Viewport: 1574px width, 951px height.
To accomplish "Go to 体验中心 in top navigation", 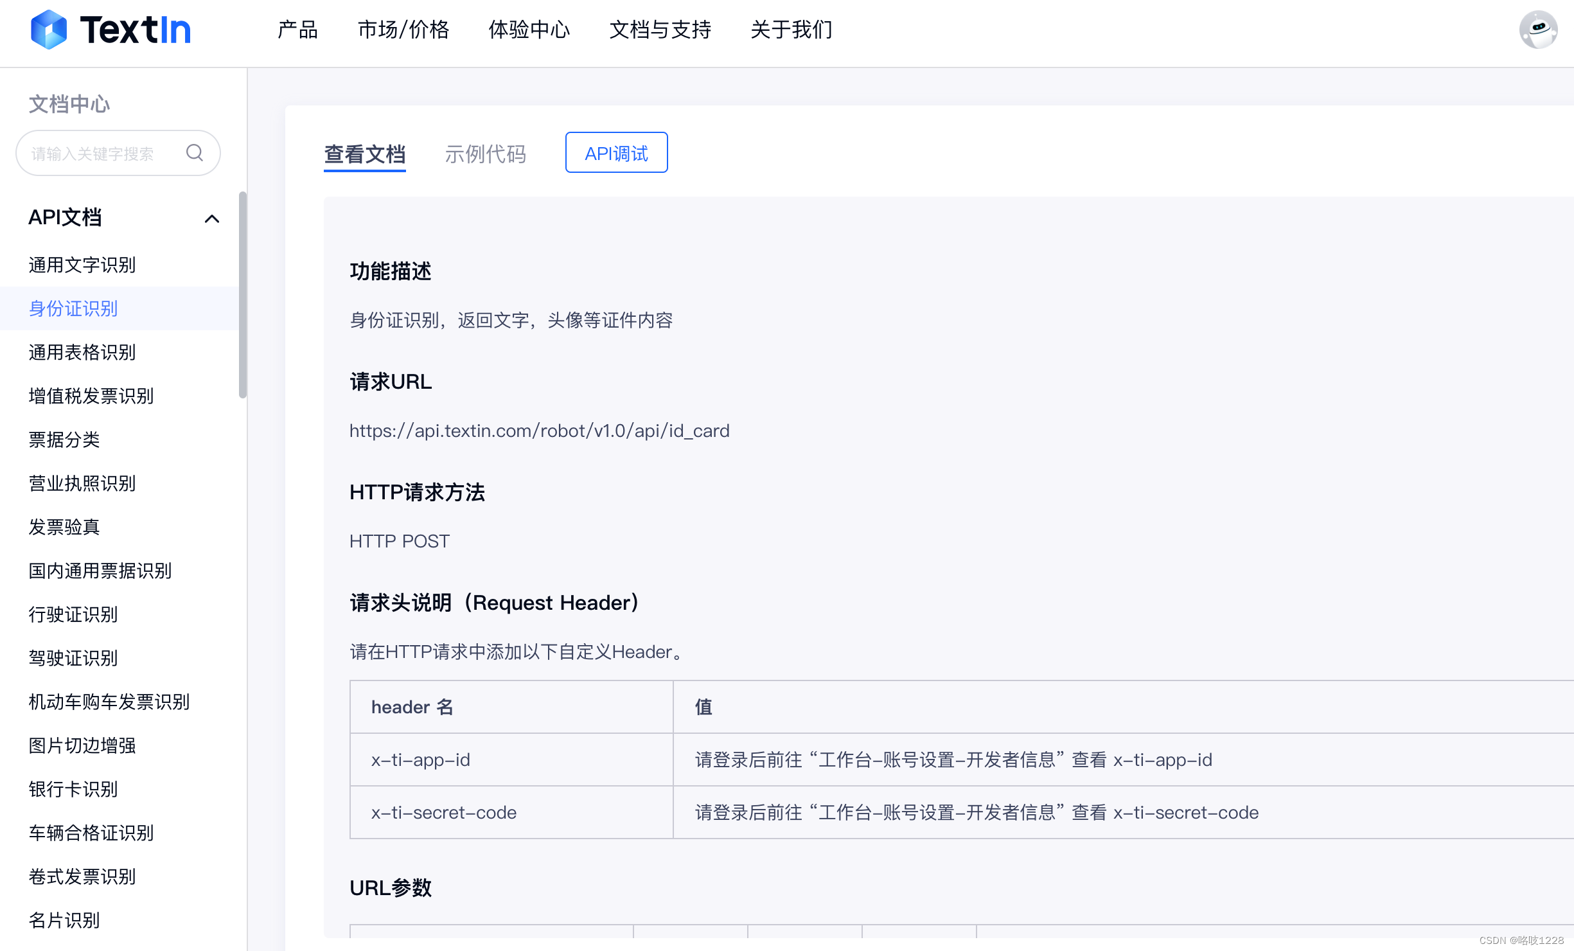I will [x=529, y=30].
